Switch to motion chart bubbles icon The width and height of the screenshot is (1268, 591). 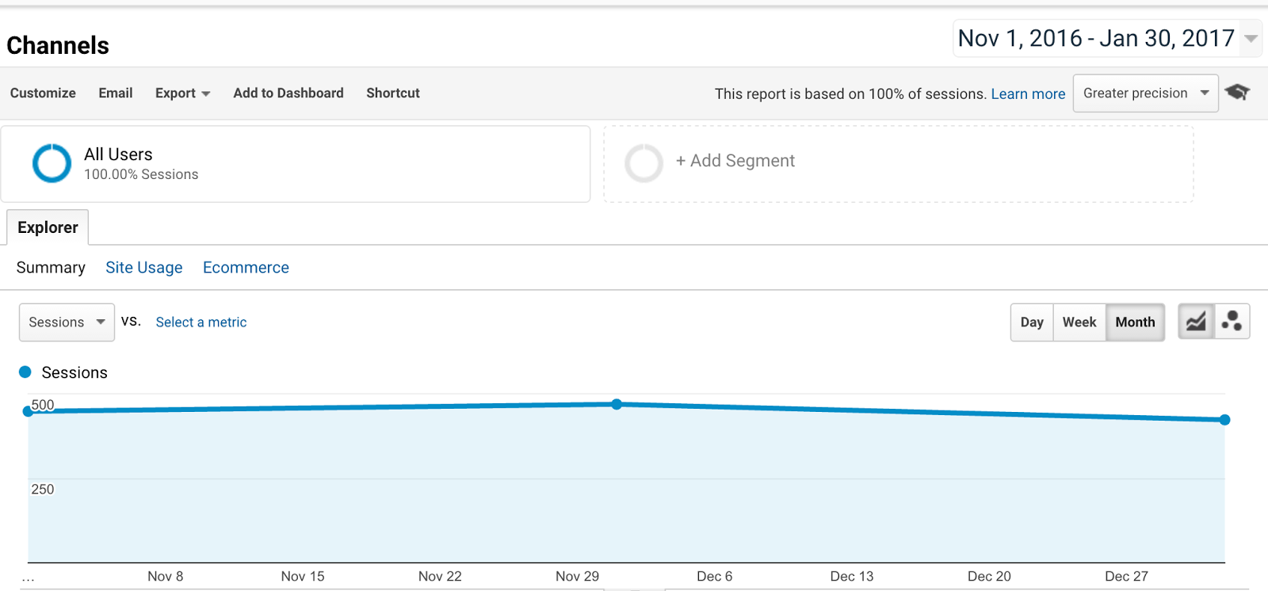pyautogui.click(x=1232, y=322)
